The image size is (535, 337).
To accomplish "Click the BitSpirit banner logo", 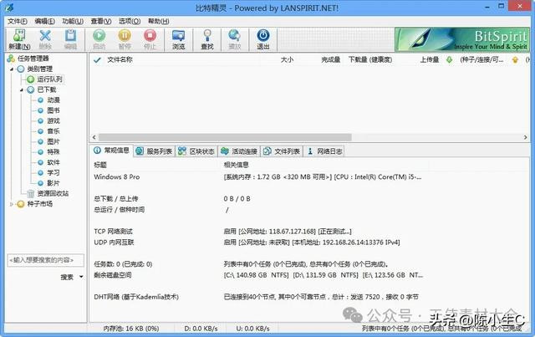I will 462,39.
